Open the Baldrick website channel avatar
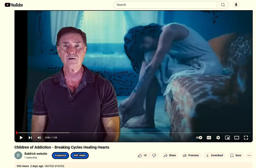 18,155
